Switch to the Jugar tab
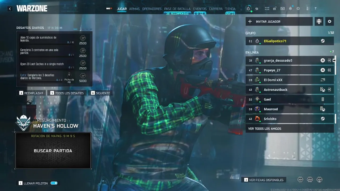Screen dimensions: 340x191 pyautogui.click(x=122, y=9)
